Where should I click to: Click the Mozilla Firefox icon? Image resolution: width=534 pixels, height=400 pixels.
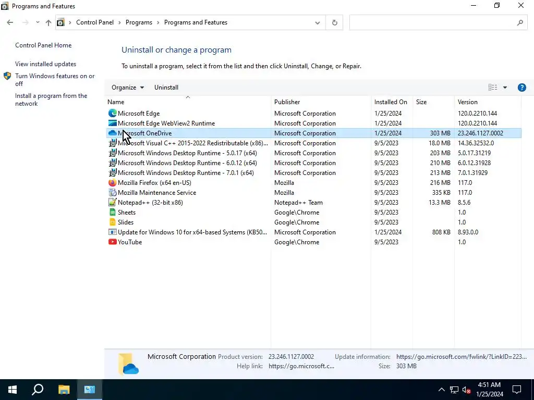point(113,183)
